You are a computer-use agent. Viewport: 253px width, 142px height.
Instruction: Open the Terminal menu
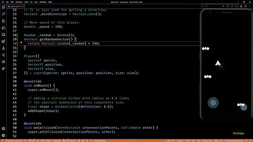[x=43, y=2]
